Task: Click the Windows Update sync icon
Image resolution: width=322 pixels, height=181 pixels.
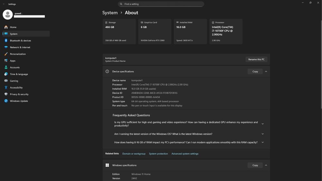Action: [6, 101]
